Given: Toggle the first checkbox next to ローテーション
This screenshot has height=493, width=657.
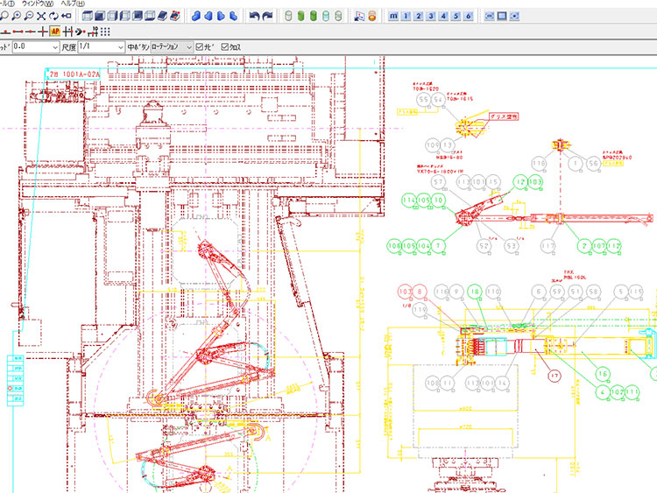Looking at the screenshot, I should point(200,46).
